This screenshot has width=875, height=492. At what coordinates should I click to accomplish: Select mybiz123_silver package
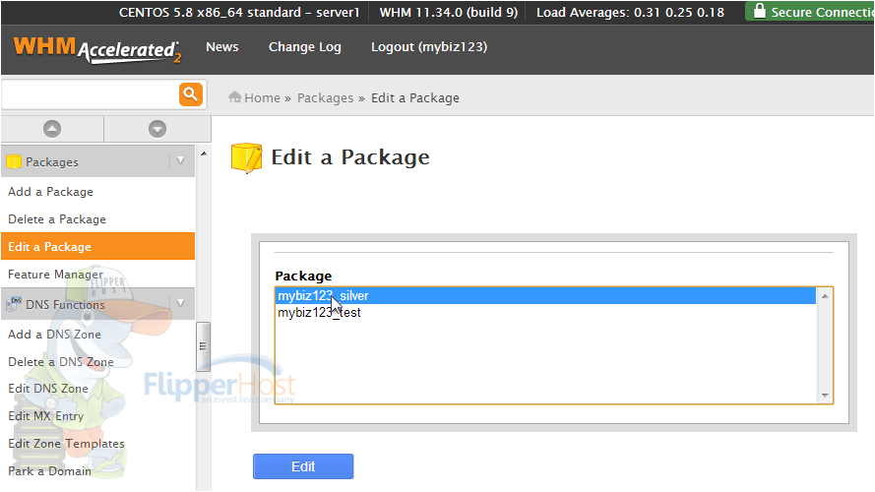click(545, 295)
